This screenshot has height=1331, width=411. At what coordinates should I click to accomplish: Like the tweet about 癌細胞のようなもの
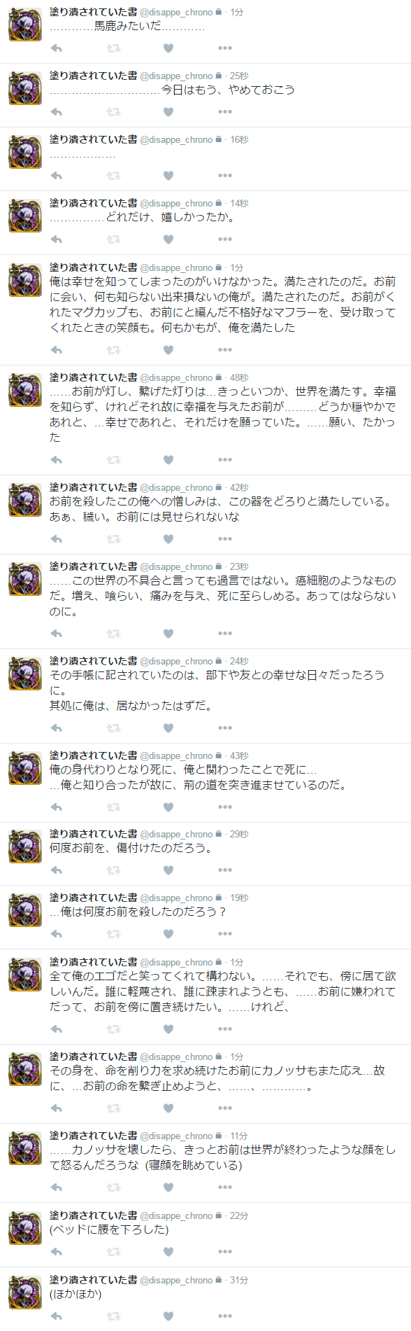click(168, 634)
